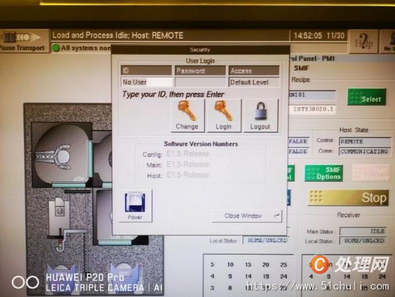This screenshot has width=395, height=297.
Task: Click the COMMUNICATING comm status field
Action: (365, 151)
